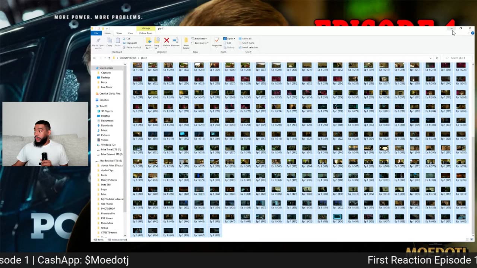Click Pin to Quick access icon

(x=98, y=40)
